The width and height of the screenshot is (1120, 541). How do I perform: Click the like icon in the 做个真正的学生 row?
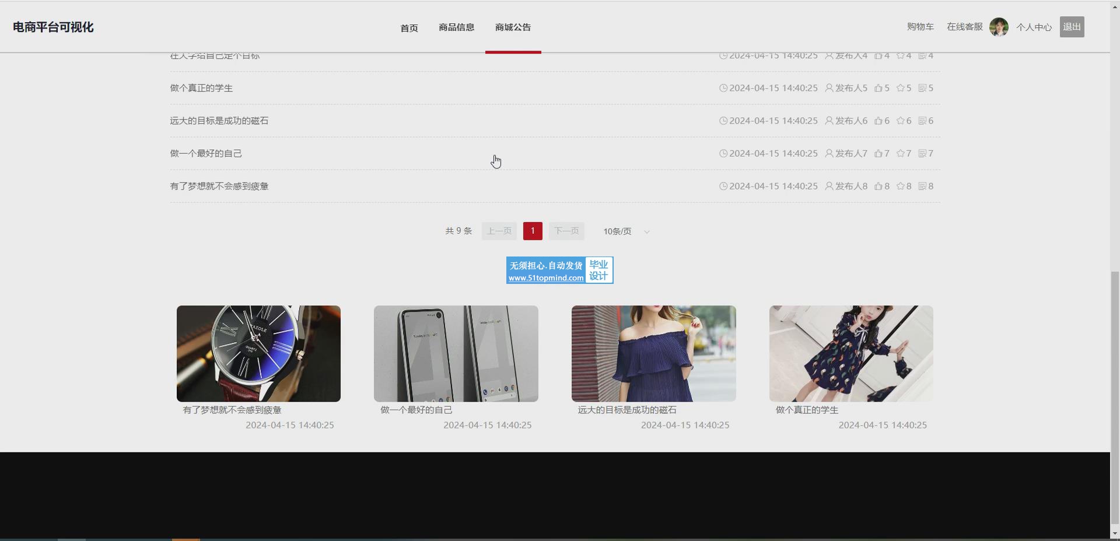[878, 88]
